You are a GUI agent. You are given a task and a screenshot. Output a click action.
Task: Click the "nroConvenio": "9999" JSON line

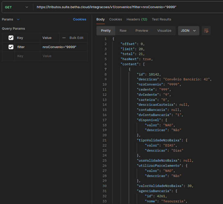pyautogui.click(x=159, y=84)
